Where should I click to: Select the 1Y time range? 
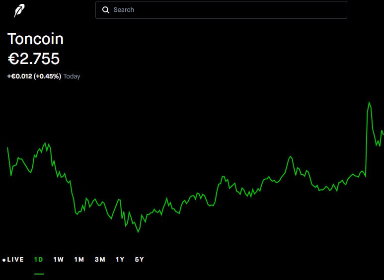click(x=120, y=260)
